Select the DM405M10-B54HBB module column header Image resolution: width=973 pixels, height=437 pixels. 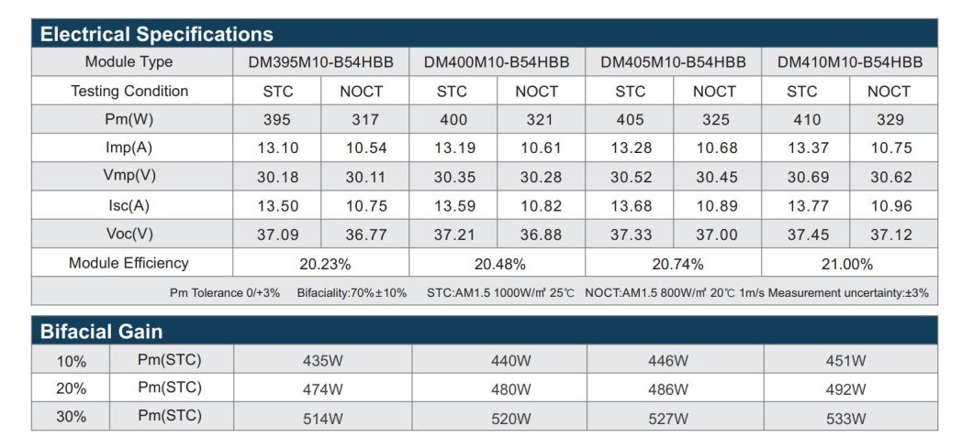point(673,62)
